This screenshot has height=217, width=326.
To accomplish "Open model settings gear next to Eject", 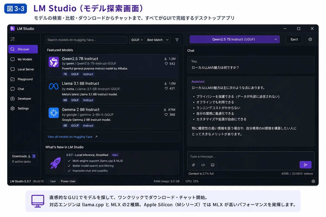I will (310, 39).
